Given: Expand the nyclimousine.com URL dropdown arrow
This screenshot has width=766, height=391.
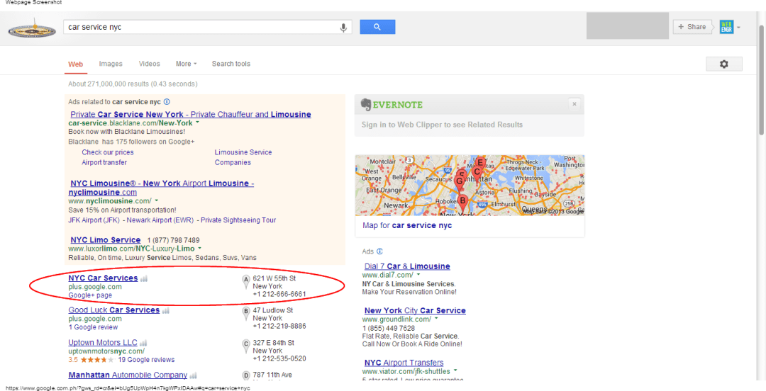Looking at the screenshot, I should (x=156, y=200).
